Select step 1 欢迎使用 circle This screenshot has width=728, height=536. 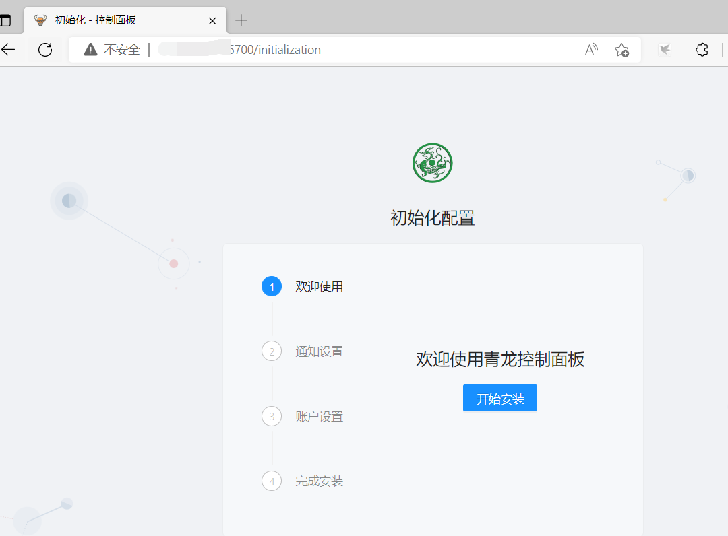click(x=272, y=287)
